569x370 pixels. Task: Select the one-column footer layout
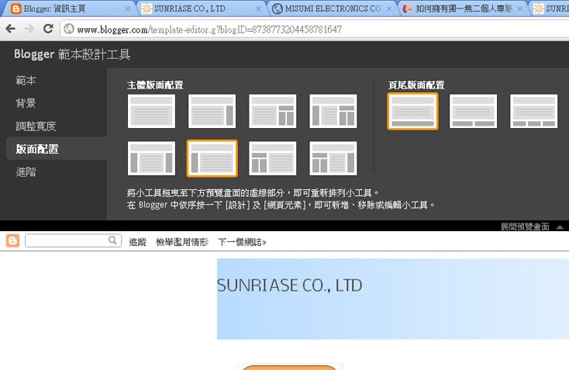413,111
